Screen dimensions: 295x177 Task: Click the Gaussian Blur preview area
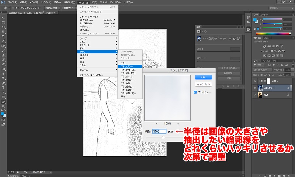(x=167, y=98)
